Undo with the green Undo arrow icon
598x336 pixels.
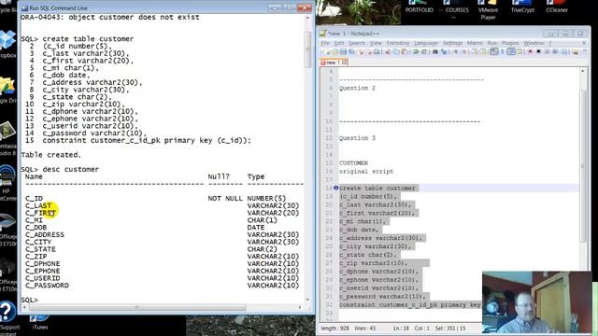tap(415, 51)
